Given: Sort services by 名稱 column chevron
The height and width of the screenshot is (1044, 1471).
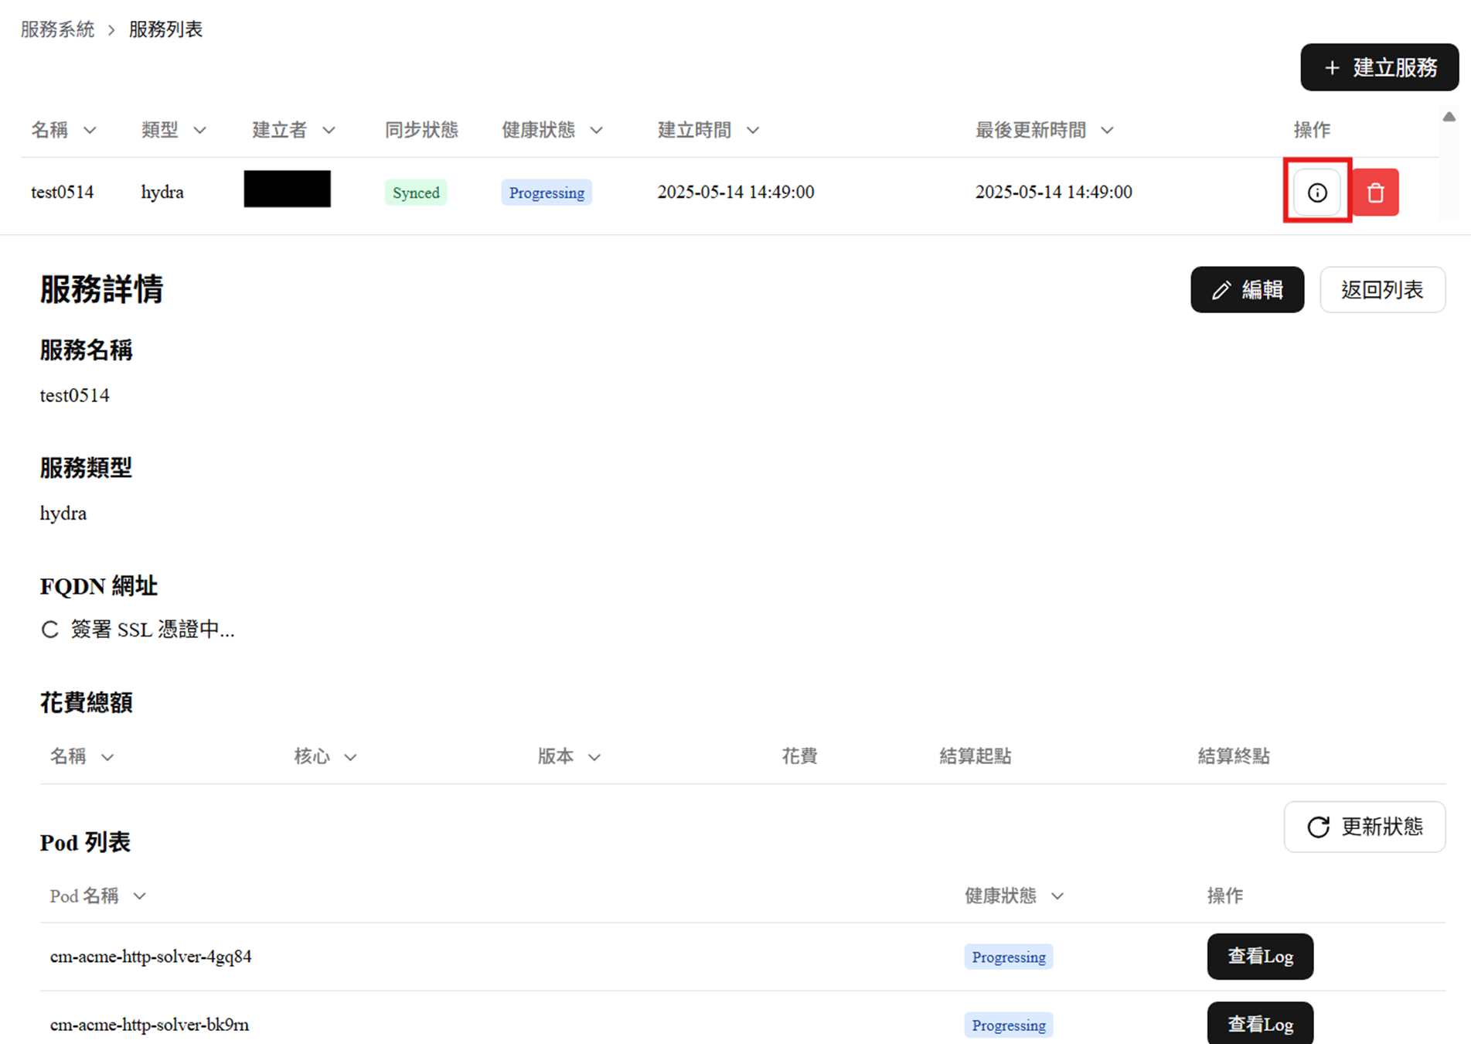Looking at the screenshot, I should pos(90,130).
